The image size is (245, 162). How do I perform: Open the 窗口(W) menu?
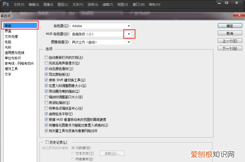138,4
